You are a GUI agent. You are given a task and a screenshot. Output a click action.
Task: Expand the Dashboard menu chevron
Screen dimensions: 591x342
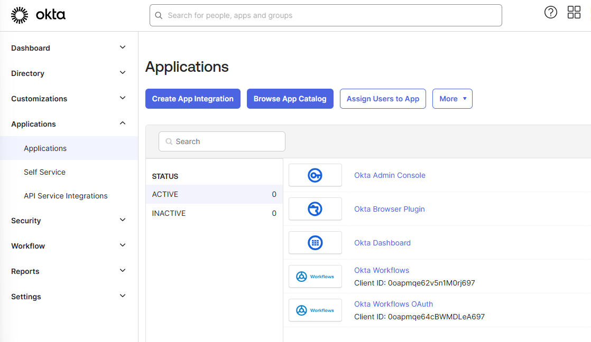[123, 47]
